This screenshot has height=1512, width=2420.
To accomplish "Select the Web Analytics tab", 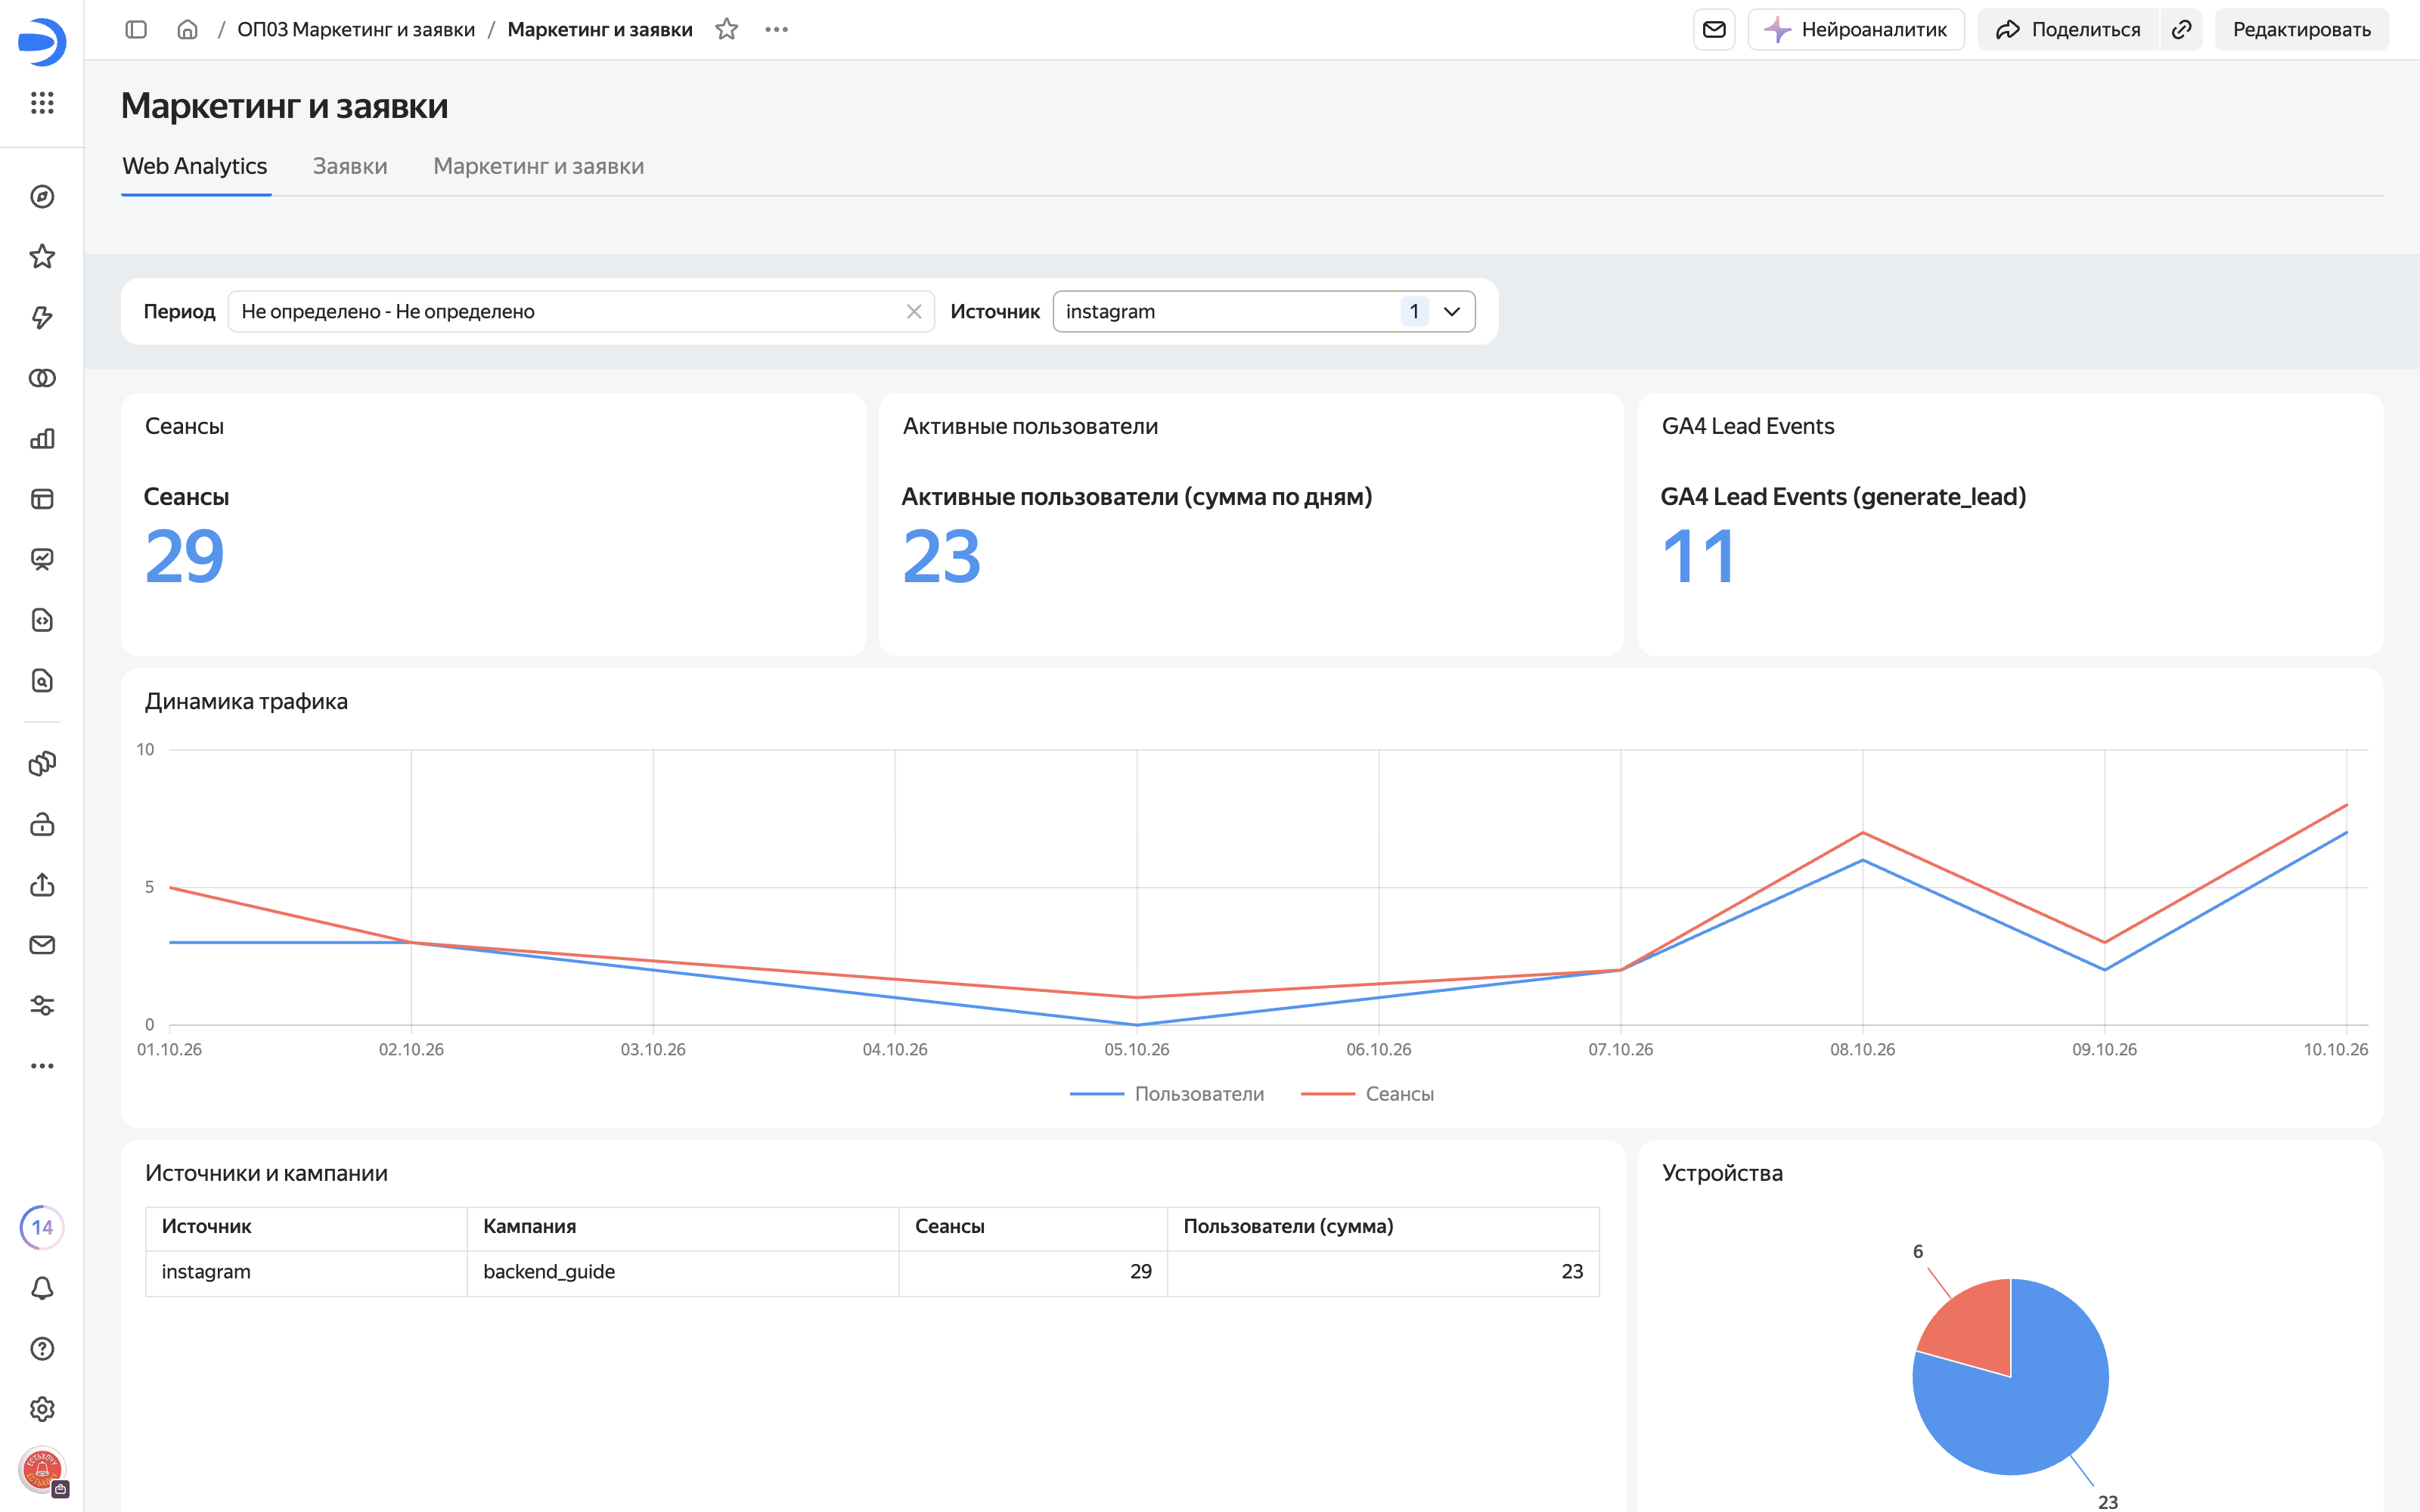I will click(x=195, y=166).
